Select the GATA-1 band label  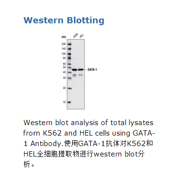(92, 69)
